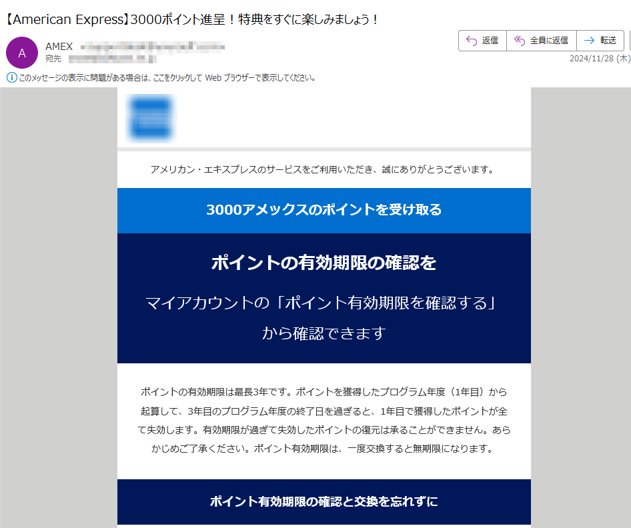Click the email subject line text
This screenshot has height=528, width=631.
coord(191,19)
